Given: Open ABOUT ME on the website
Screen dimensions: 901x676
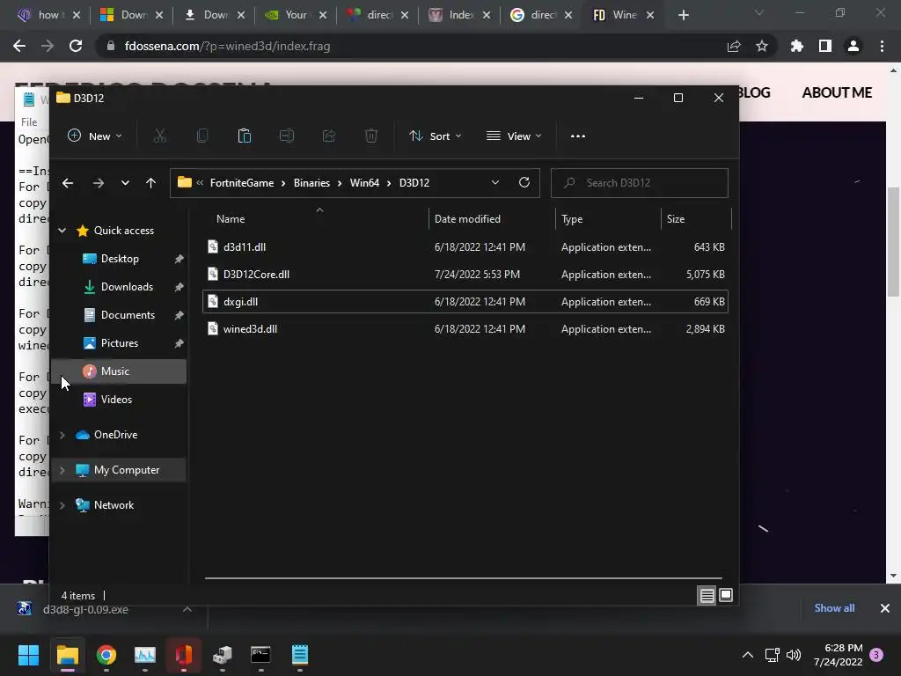Looking at the screenshot, I should [837, 92].
